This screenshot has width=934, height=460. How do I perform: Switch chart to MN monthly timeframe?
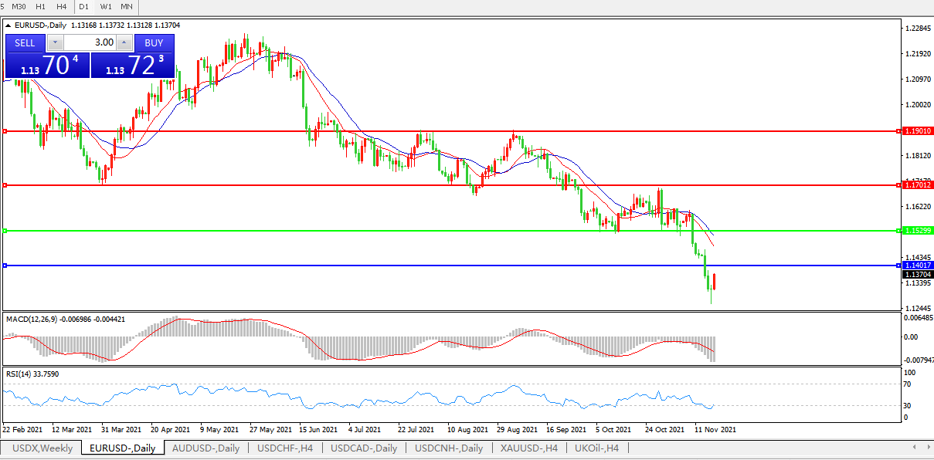point(127,6)
